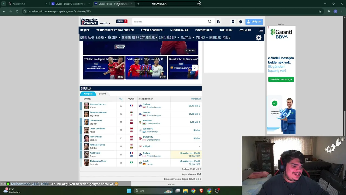Viewport: 346px width, 195px height.
Task: Click the Wrexham club crest
Action: click(x=140, y=122)
